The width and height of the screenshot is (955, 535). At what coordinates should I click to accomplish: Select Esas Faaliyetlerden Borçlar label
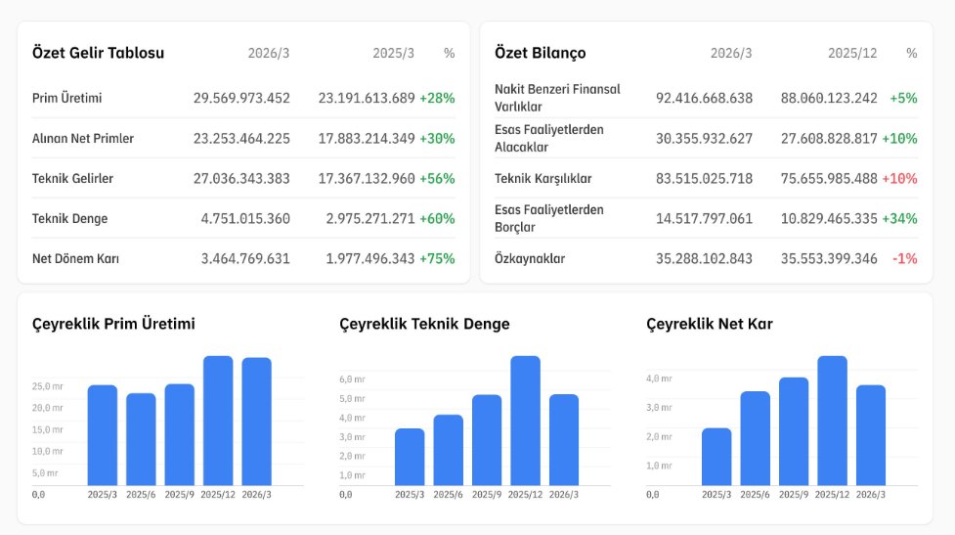click(x=548, y=219)
